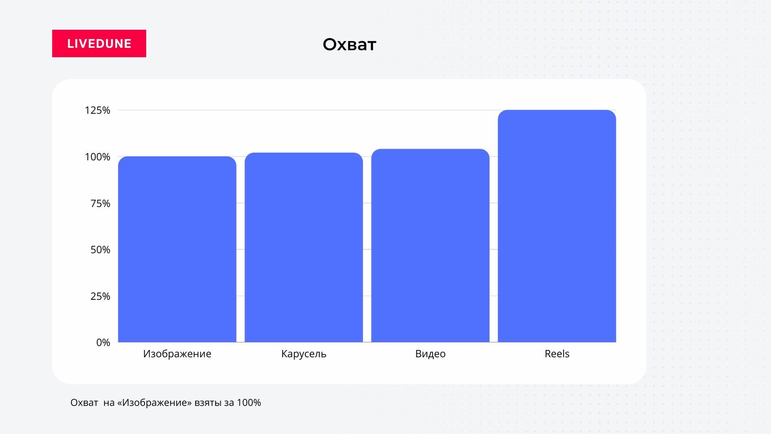Select the Видео bar

point(430,246)
